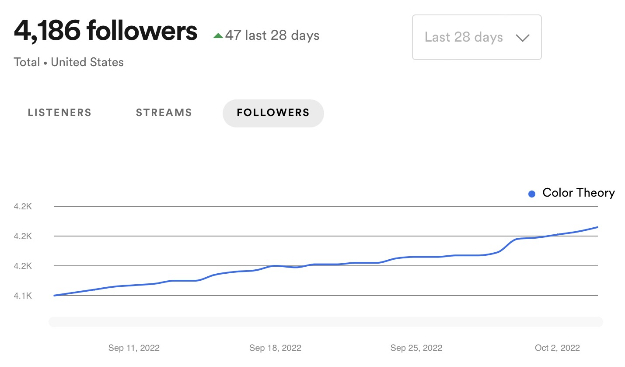Click the Sep 11, 2022 date label
625x367 pixels.
[x=134, y=348]
